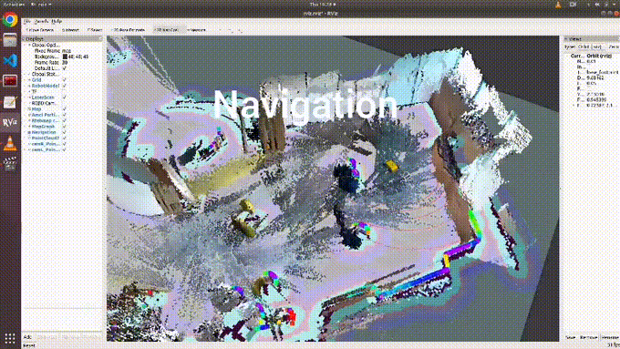This screenshot has height=349, width=620.
Task: Toggle the Map display checkbox
Action: coord(65,109)
